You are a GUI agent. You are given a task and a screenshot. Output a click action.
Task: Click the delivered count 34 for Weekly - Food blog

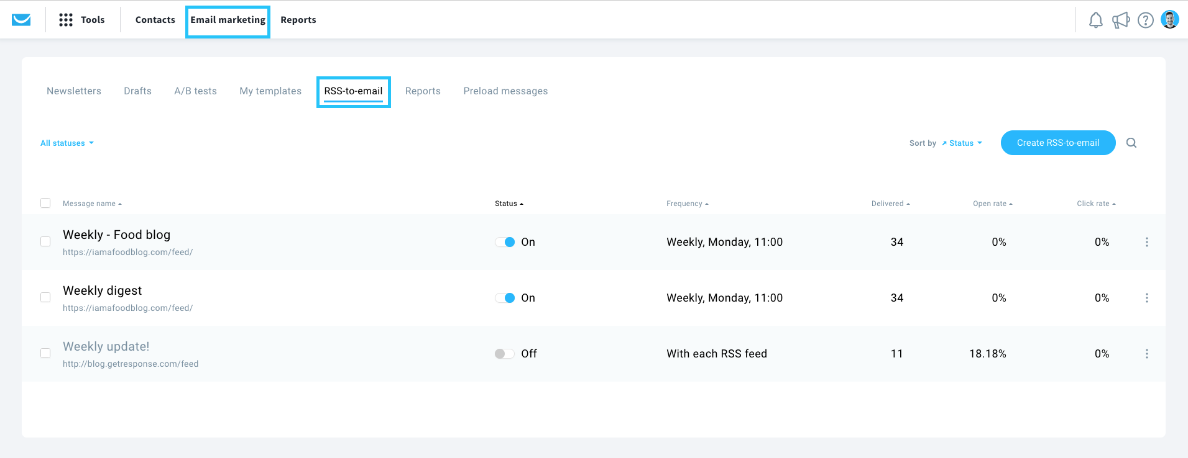pyautogui.click(x=896, y=242)
